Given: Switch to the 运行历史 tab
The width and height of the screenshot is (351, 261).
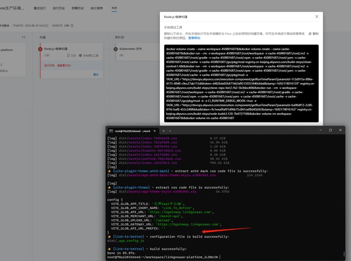Looking at the screenshot, I should pos(58,8).
